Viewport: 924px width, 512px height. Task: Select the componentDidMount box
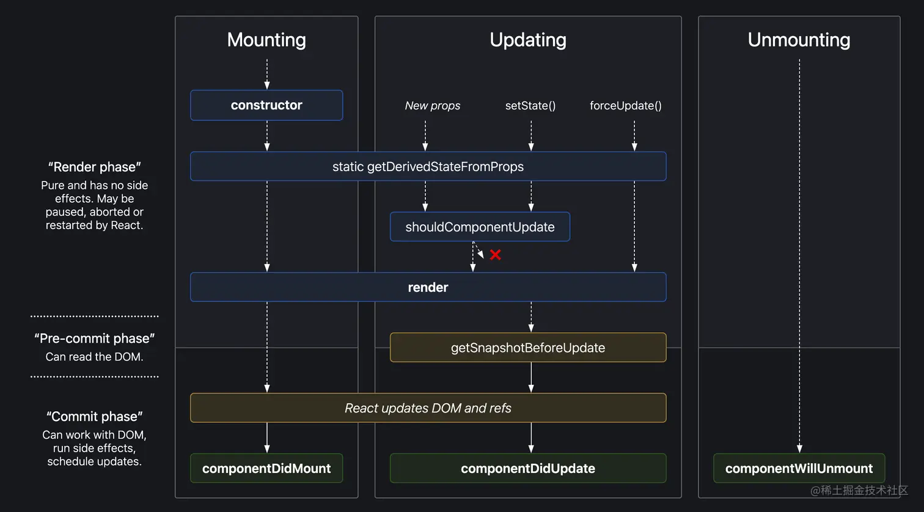(266, 469)
